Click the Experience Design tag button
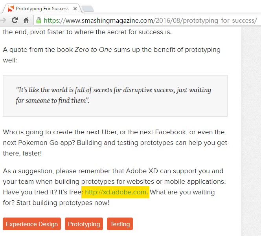Screen dimensions: 261x236 coord(32,224)
